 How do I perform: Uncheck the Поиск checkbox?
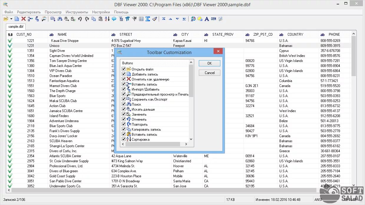124,104
